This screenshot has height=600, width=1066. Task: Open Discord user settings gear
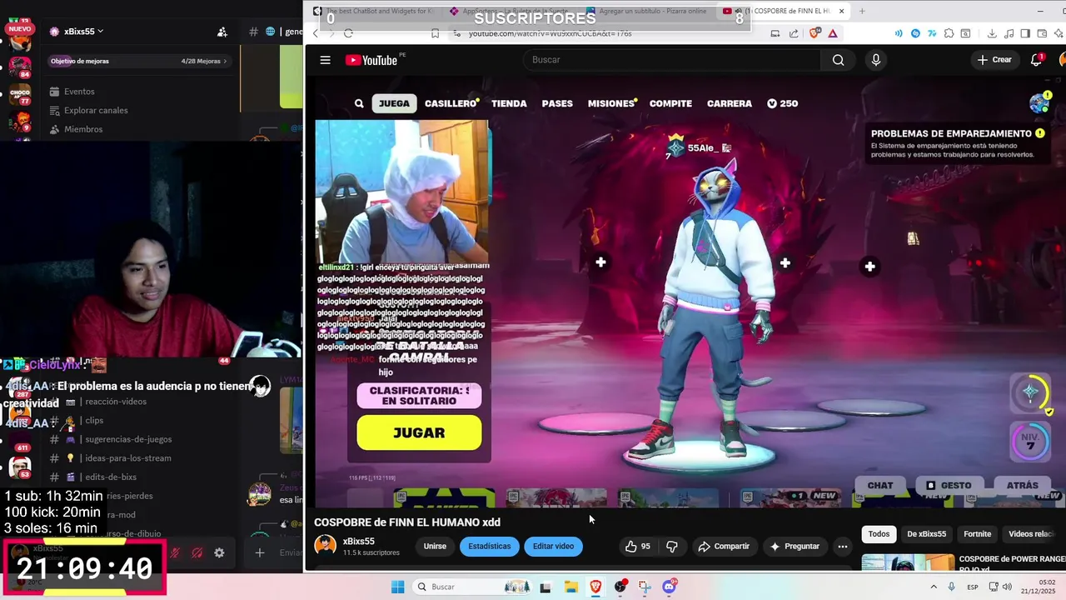[219, 552]
